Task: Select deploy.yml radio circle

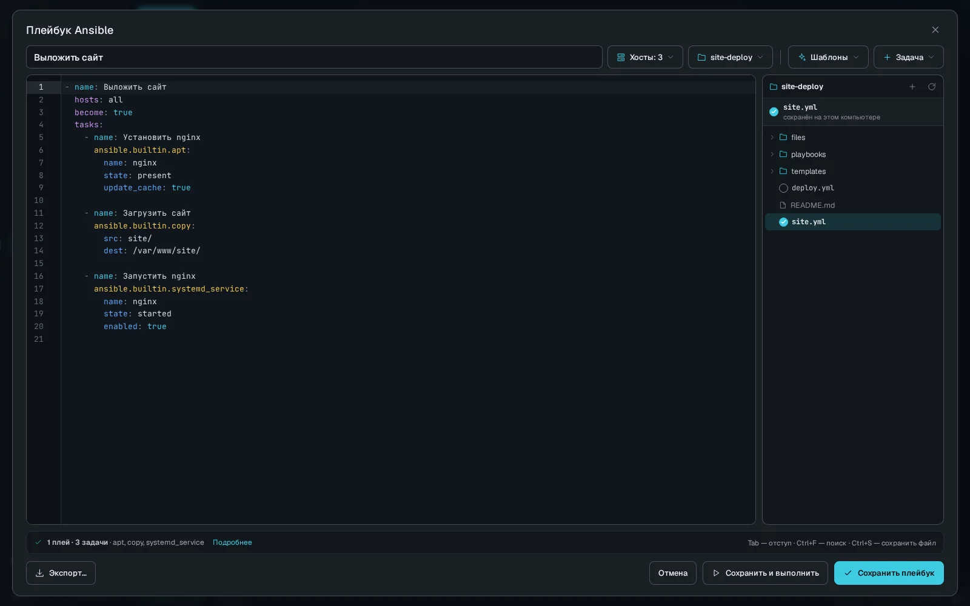Action: coord(783,188)
